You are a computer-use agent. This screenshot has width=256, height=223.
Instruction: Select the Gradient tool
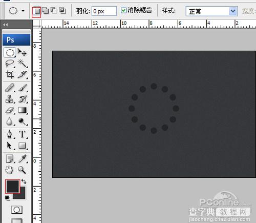tap(23, 110)
